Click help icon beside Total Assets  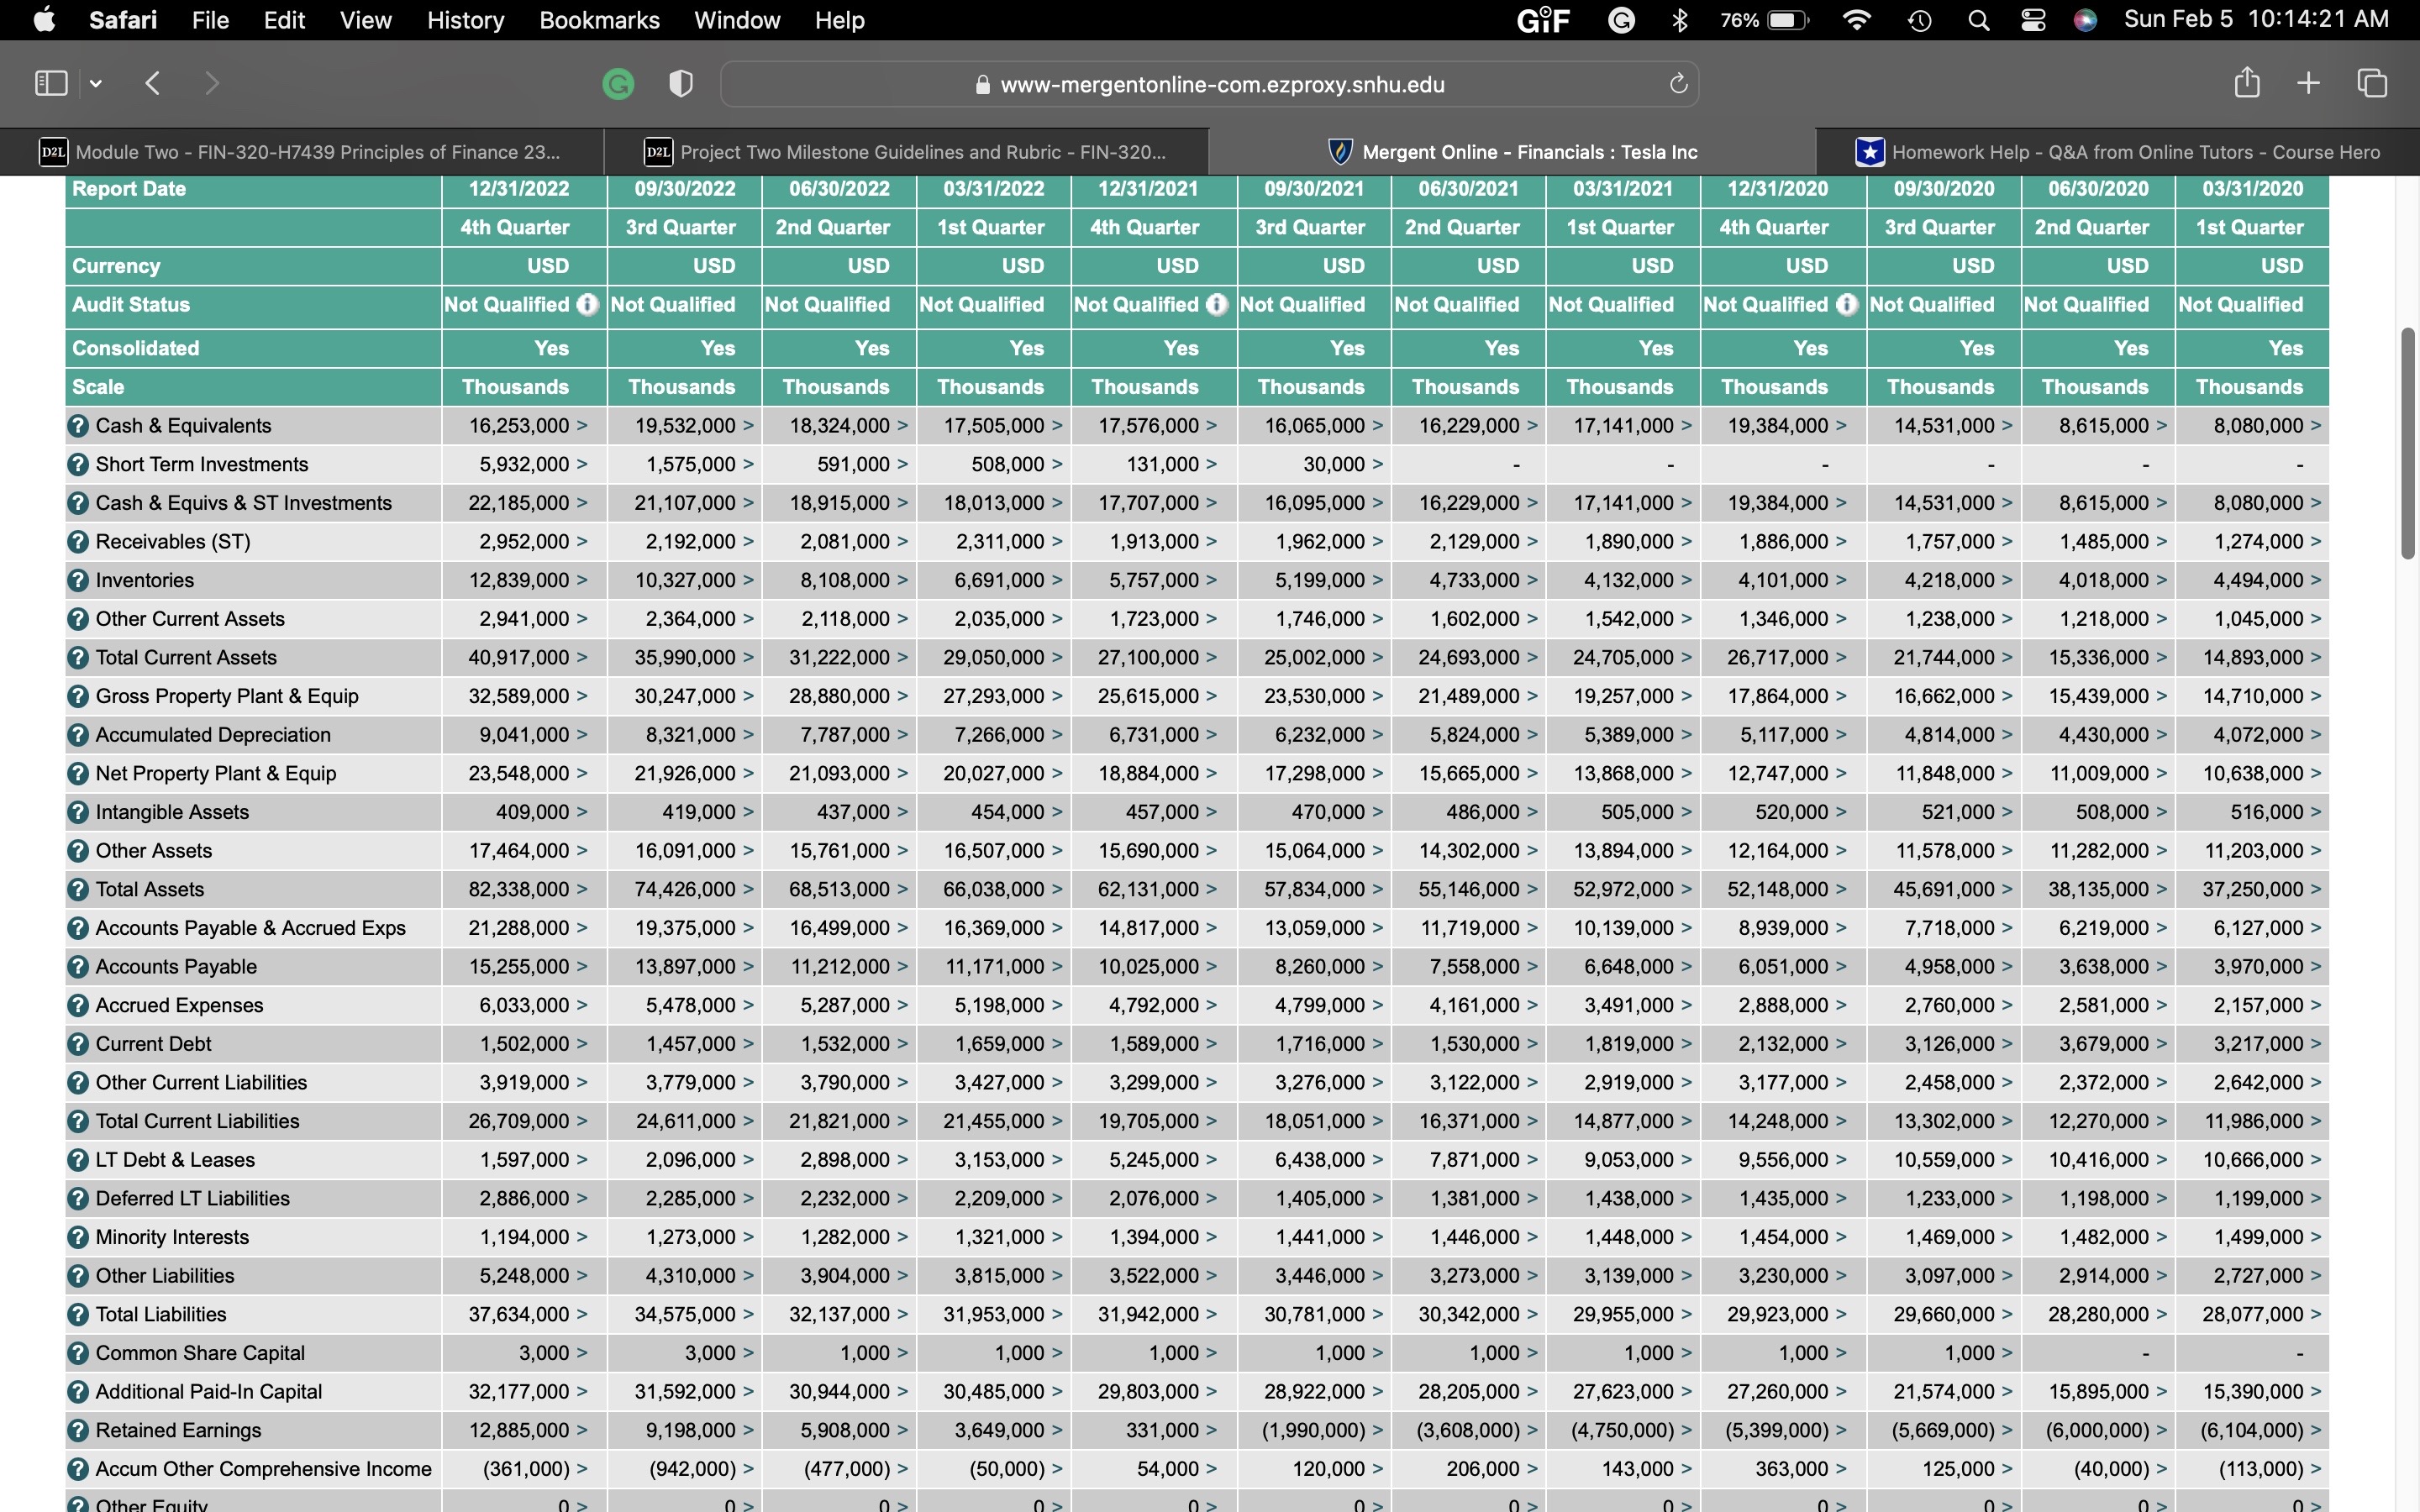point(78,890)
